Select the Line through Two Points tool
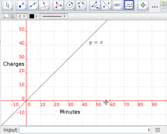 (33, 5)
